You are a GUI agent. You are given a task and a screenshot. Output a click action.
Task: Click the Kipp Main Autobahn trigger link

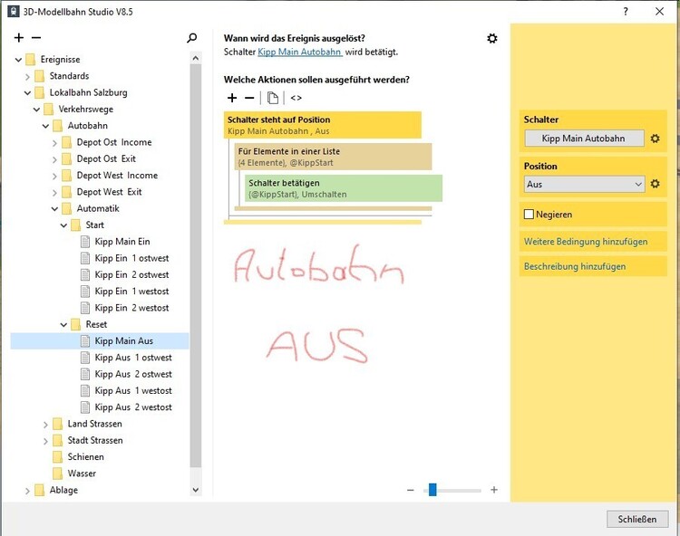[300, 52]
